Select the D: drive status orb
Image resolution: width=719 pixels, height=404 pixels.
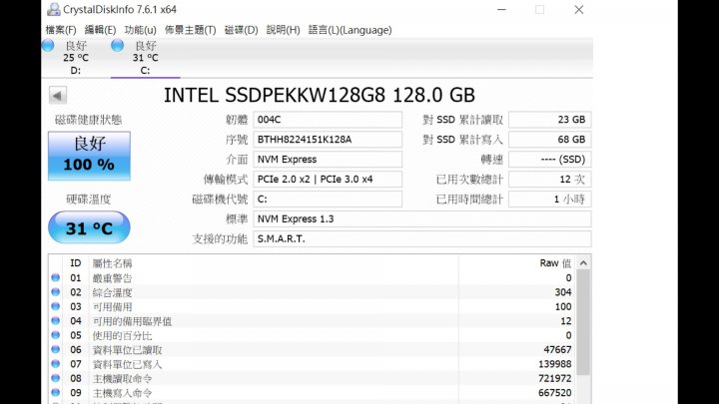(x=48, y=45)
